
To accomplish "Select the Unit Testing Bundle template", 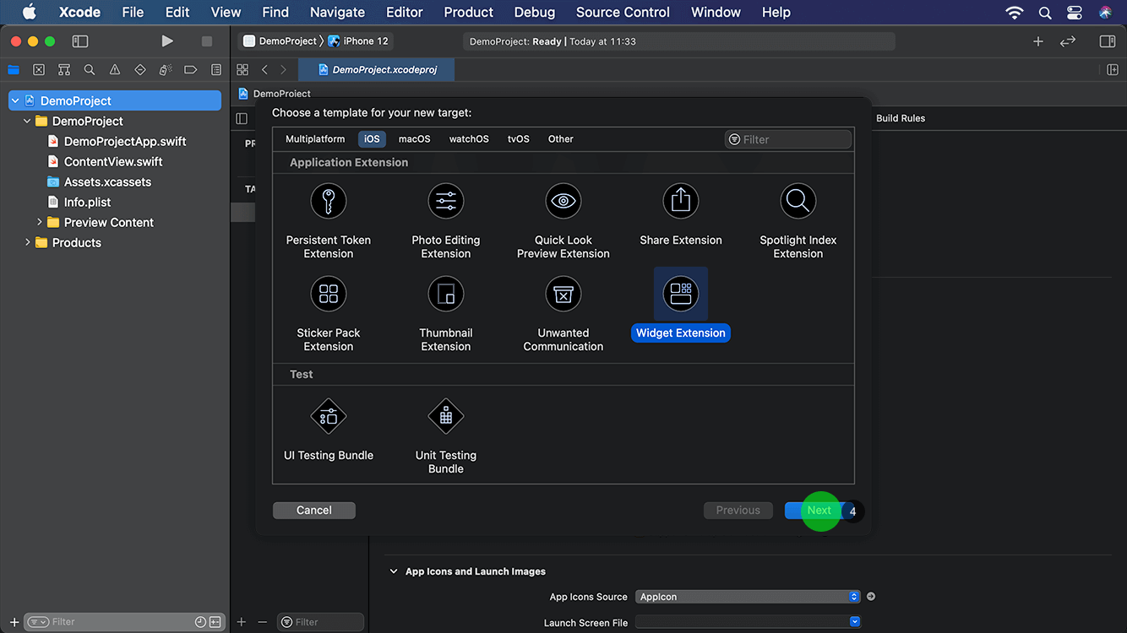I will pos(446,436).
